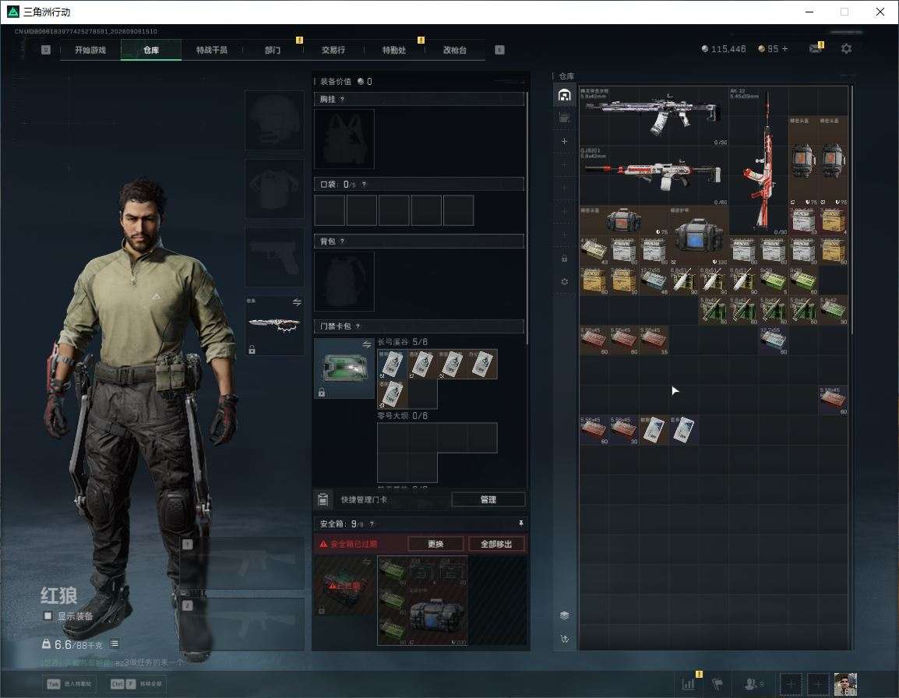Select the top rifle in warehouse
The height and width of the screenshot is (698, 899).
click(654, 116)
